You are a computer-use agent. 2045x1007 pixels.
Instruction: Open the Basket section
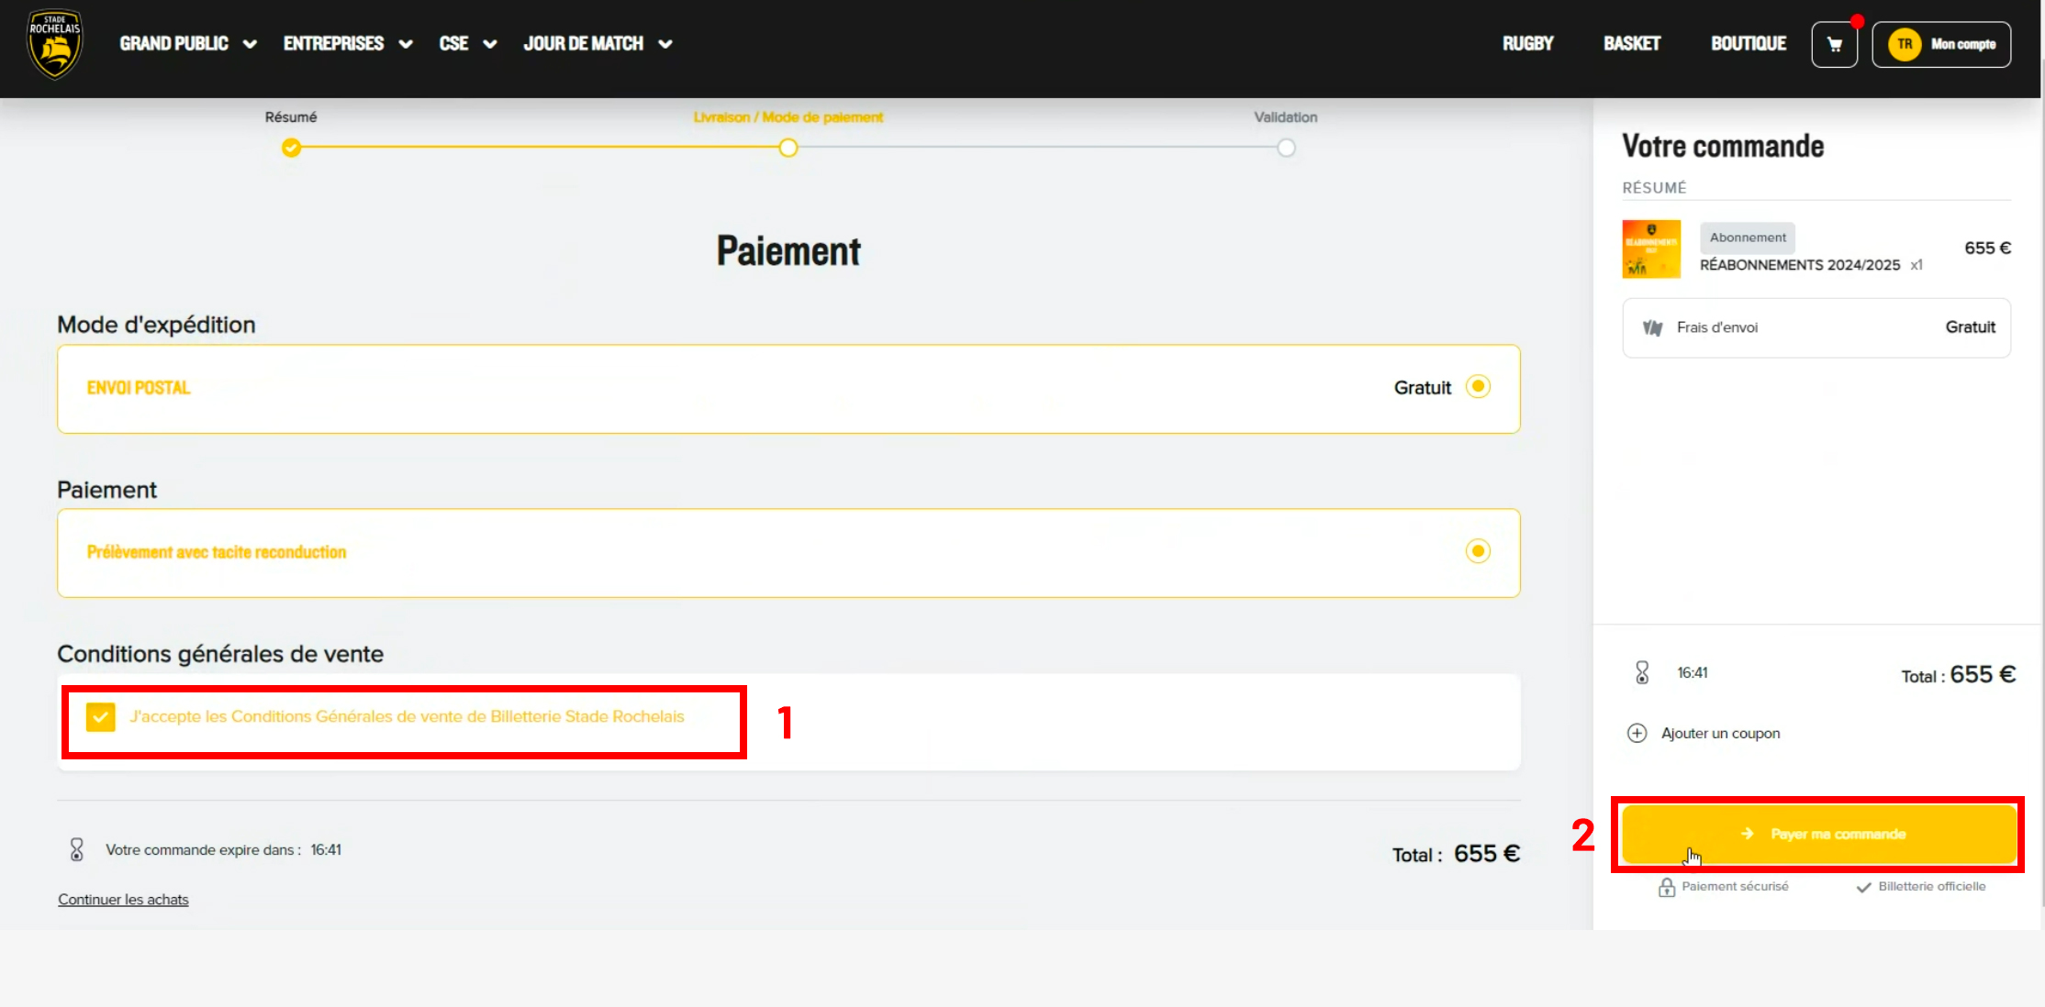pyautogui.click(x=1631, y=43)
